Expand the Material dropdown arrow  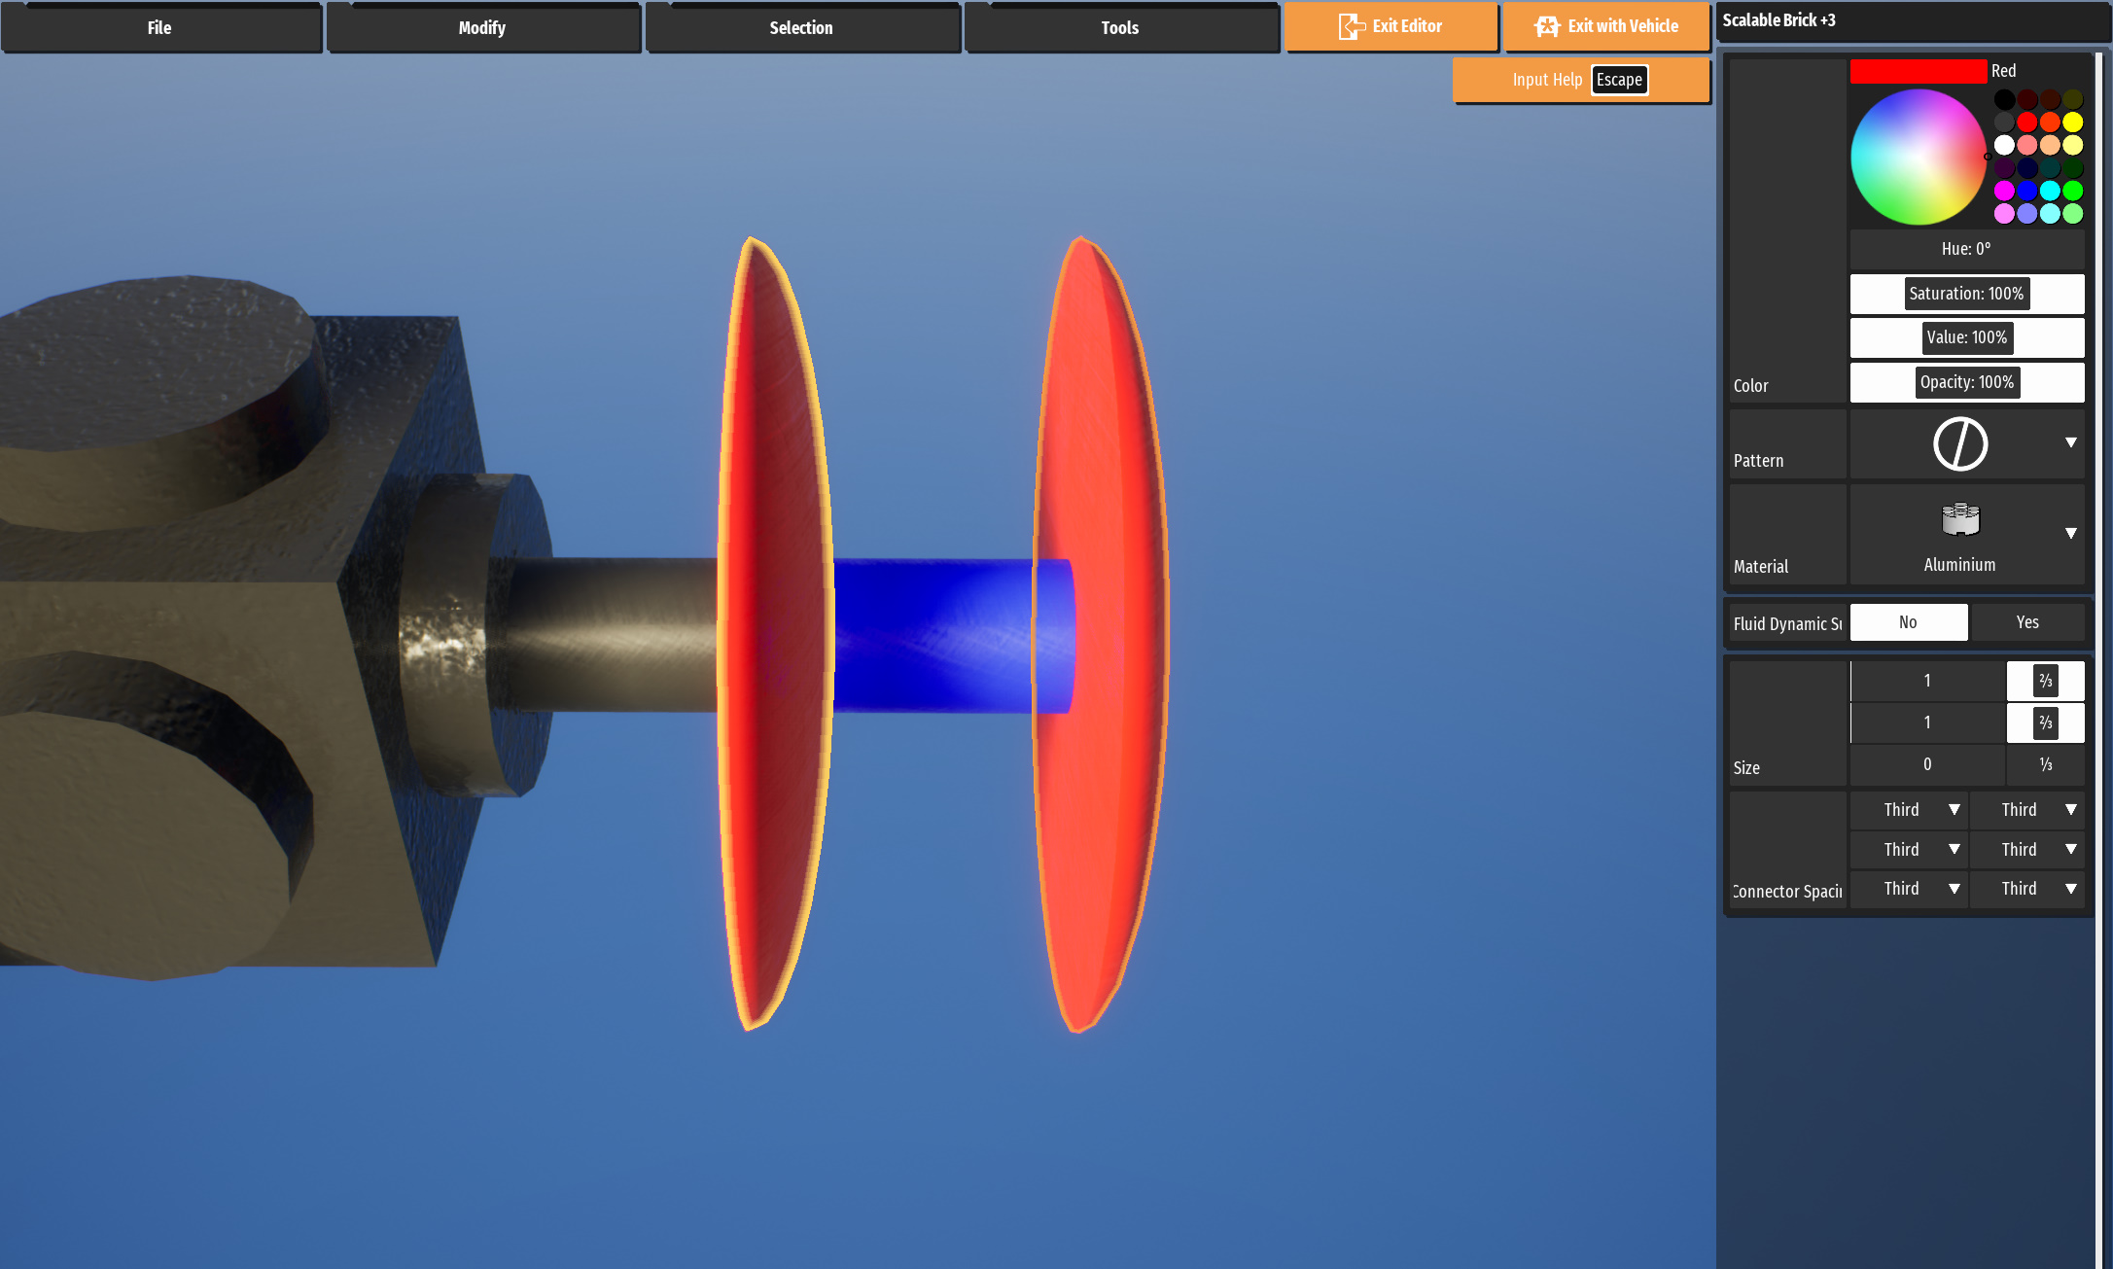[x=2070, y=533]
